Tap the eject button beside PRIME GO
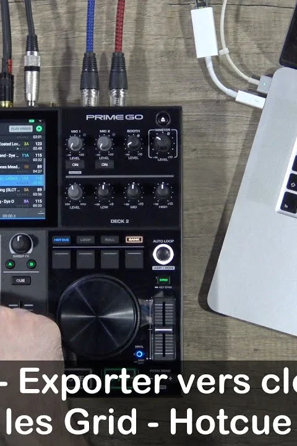The width and height of the screenshot is (297, 446). pos(163,119)
